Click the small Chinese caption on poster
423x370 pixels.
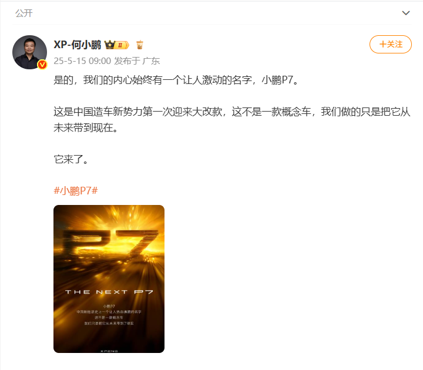tap(109, 315)
